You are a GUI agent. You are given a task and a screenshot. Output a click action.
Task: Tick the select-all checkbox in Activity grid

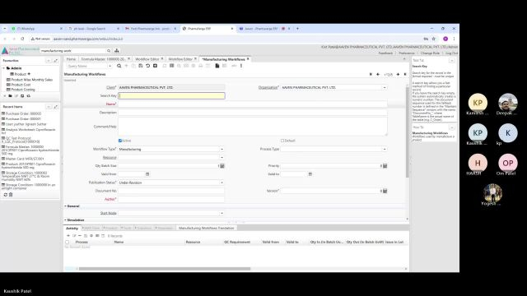click(x=67, y=242)
